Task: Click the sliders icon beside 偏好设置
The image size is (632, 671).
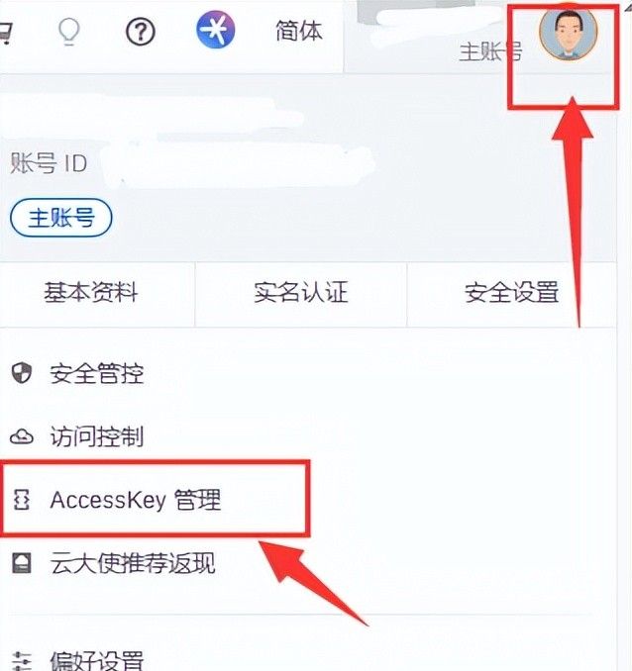Action: pyautogui.click(x=22, y=661)
